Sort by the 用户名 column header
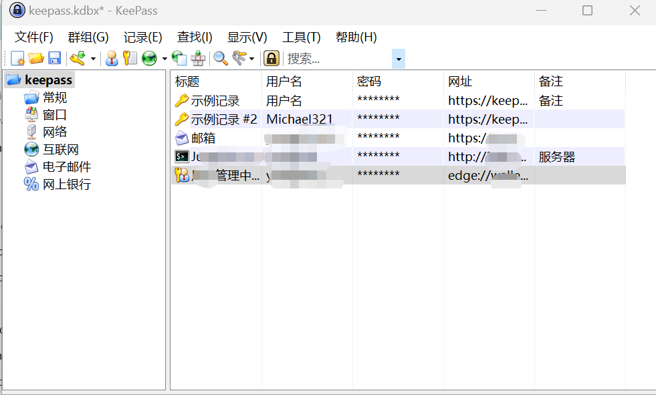The height and width of the screenshot is (395, 656). tap(307, 81)
